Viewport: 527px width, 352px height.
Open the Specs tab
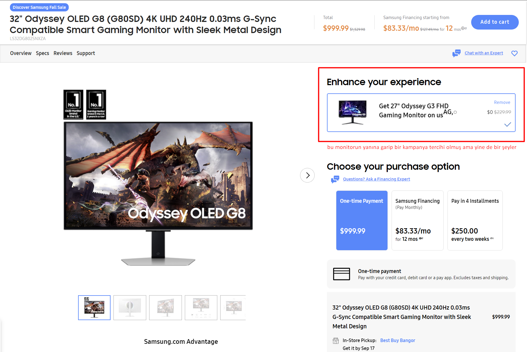42,53
